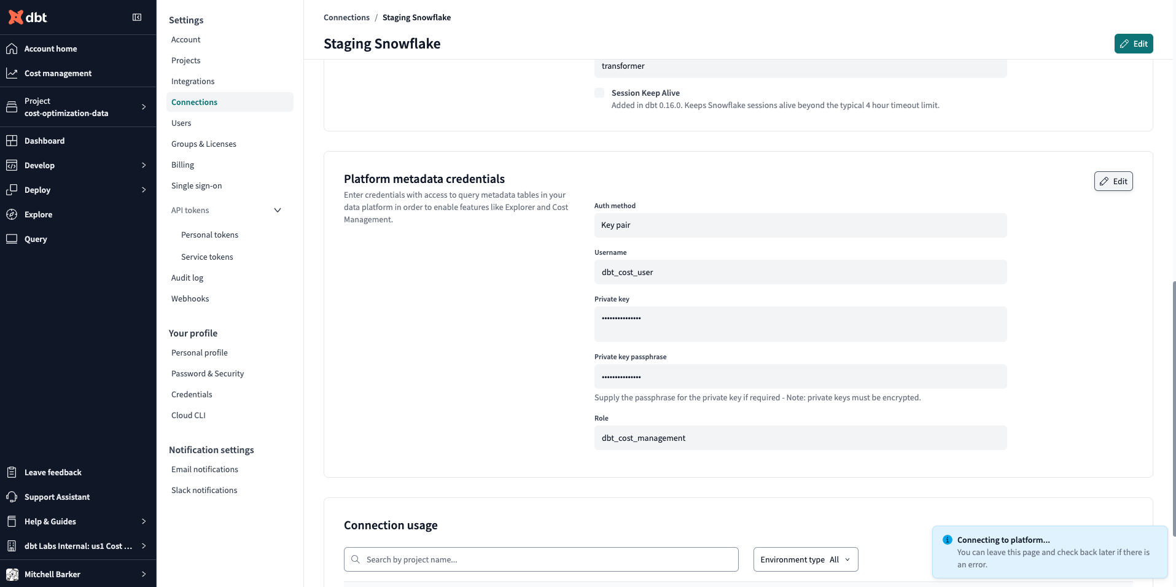This screenshot has width=1176, height=587.
Task: Click the Develop sidebar icon
Action: pyautogui.click(x=12, y=165)
